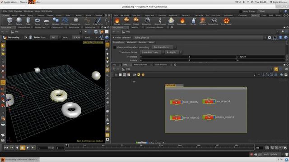Select the Dry Ice pyro tool

coord(193,21)
